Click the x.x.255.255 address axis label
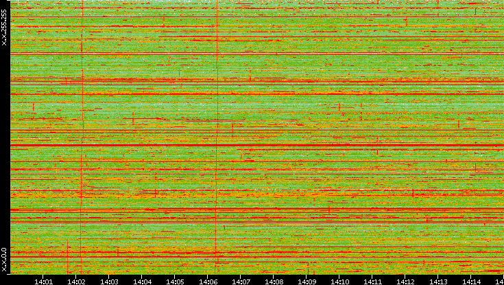 [x=4, y=27]
